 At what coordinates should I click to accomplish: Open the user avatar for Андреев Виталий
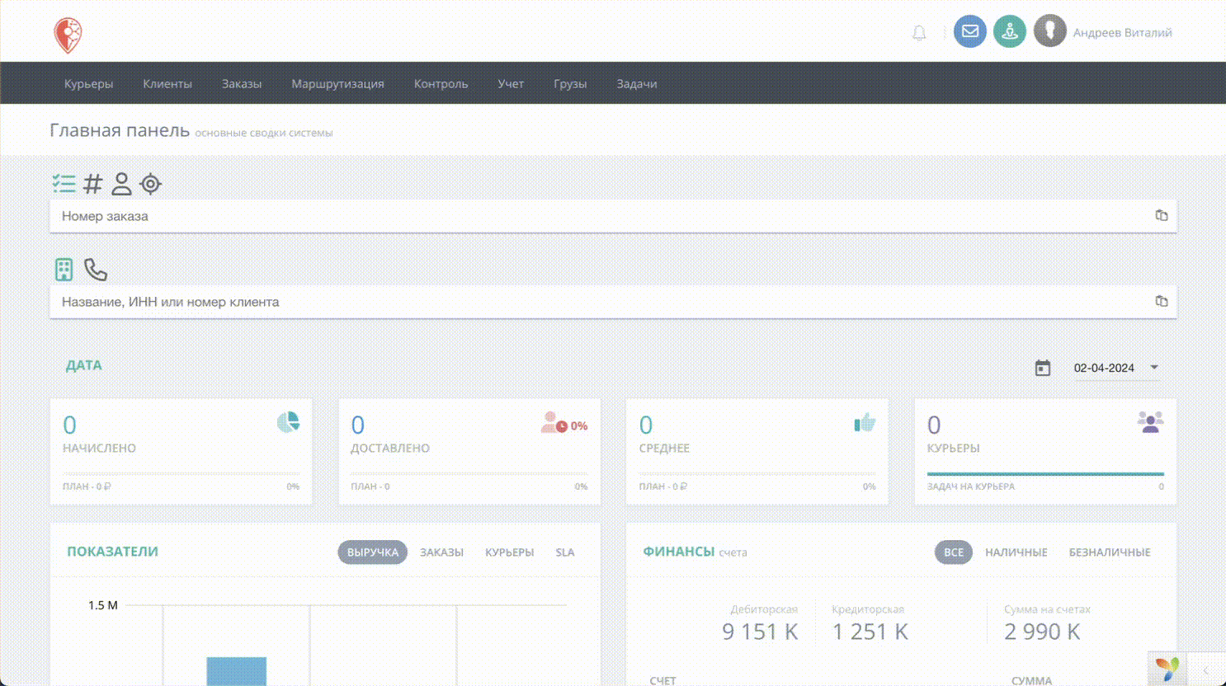coord(1049,31)
